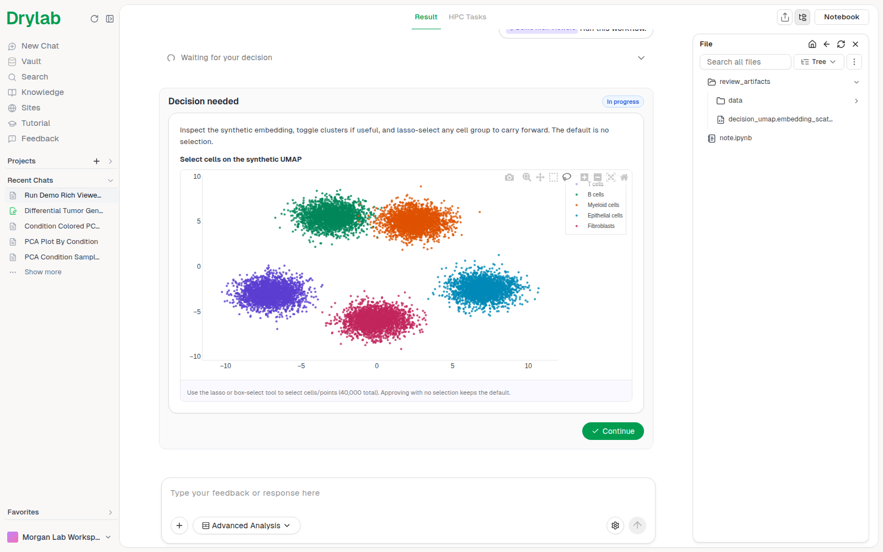Open file panel more options menu
The image size is (883, 552).
[x=854, y=62]
